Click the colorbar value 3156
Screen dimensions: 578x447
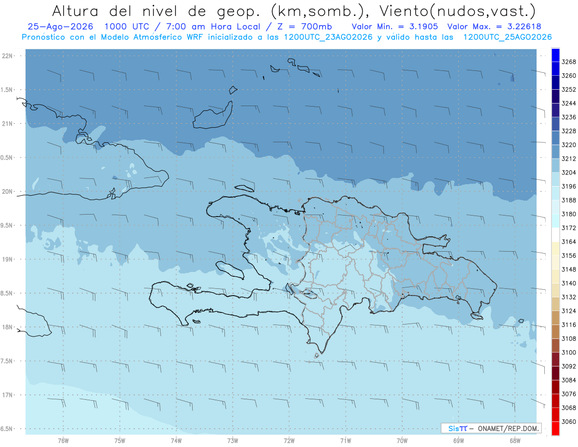568,256
